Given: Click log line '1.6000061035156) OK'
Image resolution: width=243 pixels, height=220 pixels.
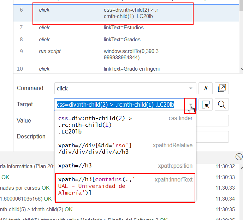Looking at the screenshot, I should [26, 199].
